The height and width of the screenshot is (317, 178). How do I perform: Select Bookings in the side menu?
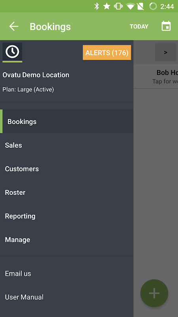pyautogui.click(x=66, y=121)
